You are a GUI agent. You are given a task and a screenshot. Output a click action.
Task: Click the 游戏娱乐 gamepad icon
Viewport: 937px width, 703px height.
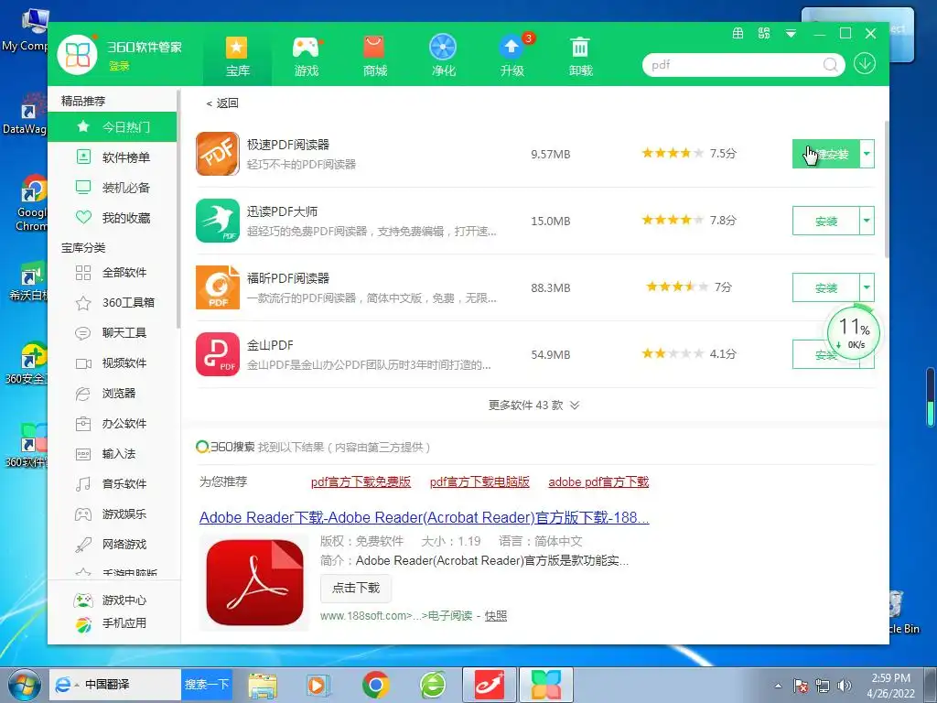[83, 514]
